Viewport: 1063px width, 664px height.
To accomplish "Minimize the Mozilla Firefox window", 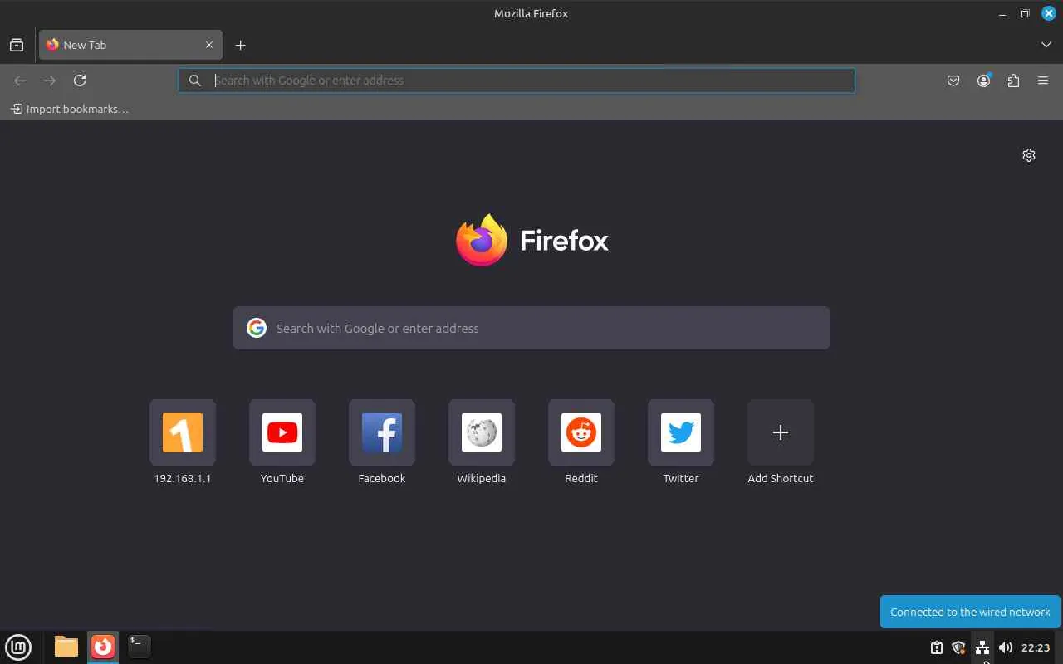I will 1002,13.
